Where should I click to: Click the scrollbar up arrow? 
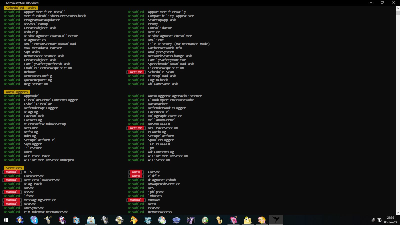coord(398,8)
